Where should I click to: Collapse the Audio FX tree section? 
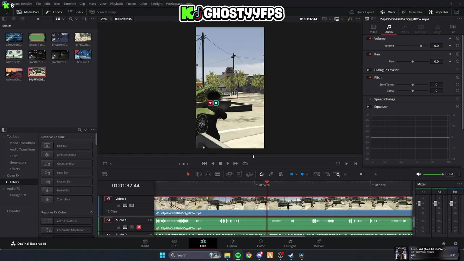pyautogui.click(x=4, y=188)
